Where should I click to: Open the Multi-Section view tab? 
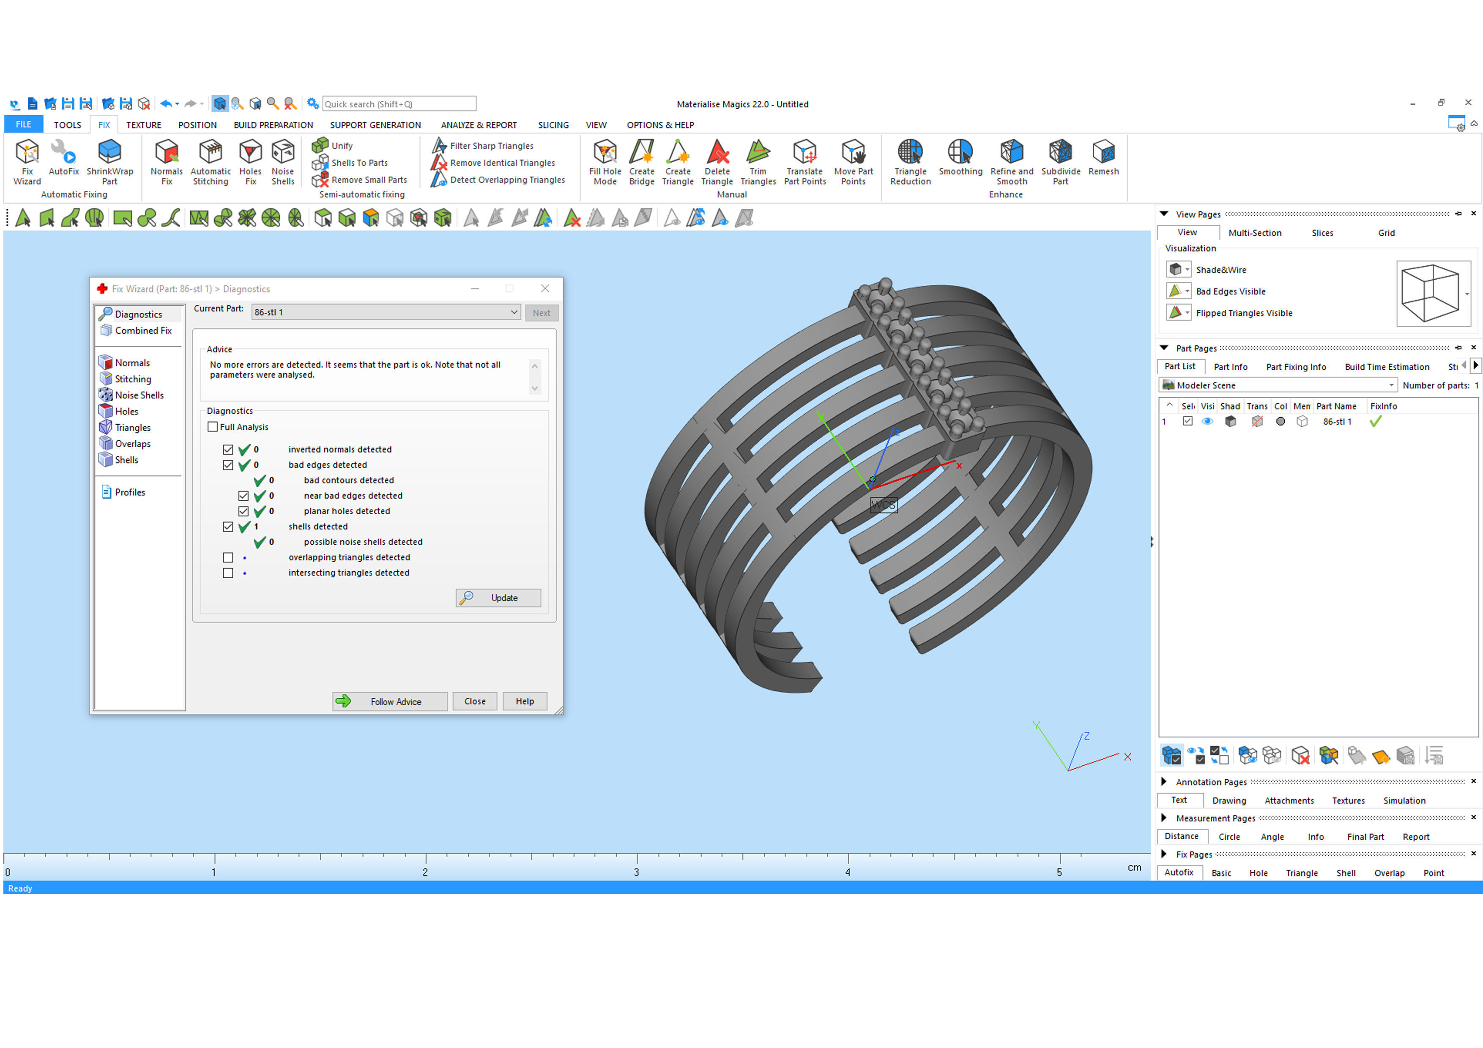(x=1254, y=232)
